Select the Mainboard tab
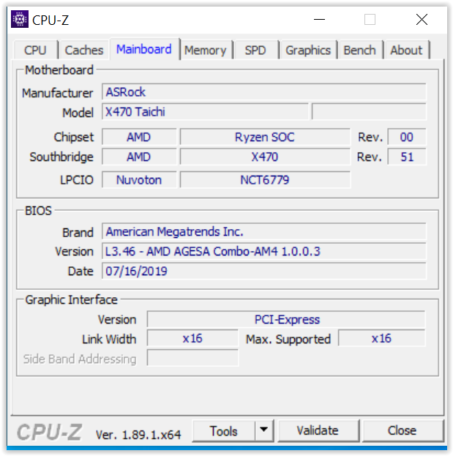 [144, 49]
